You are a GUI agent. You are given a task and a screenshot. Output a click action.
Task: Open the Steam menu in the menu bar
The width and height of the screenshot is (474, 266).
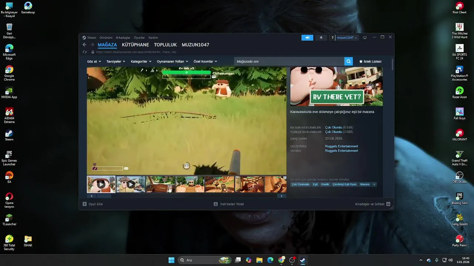[x=91, y=38]
